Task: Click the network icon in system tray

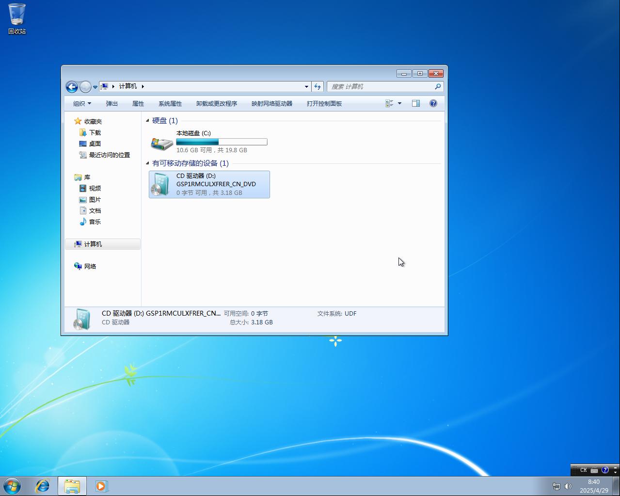Action: pyautogui.click(x=556, y=486)
